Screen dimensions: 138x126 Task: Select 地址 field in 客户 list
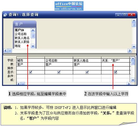(x=18, y=46)
